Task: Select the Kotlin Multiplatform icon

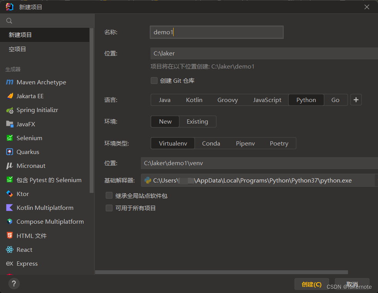Action: (x=10, y=208)
